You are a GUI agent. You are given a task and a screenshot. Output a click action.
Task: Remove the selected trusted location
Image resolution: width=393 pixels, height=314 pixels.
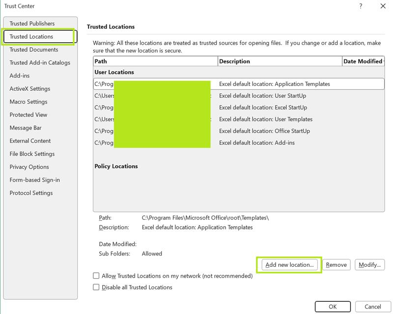[336, 264]
